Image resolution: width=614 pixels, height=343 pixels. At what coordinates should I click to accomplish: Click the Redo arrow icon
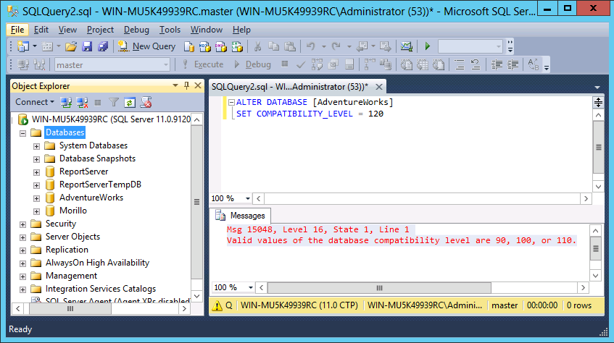(336, 46)
